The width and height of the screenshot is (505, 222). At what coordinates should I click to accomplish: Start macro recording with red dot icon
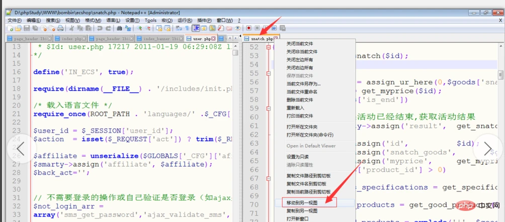248,28
